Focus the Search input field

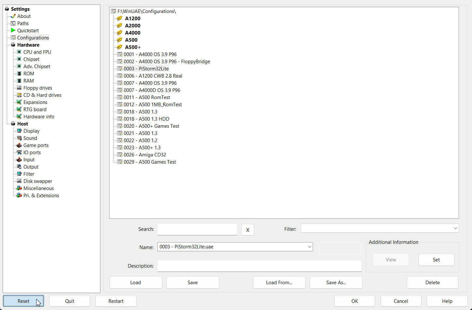197,229
